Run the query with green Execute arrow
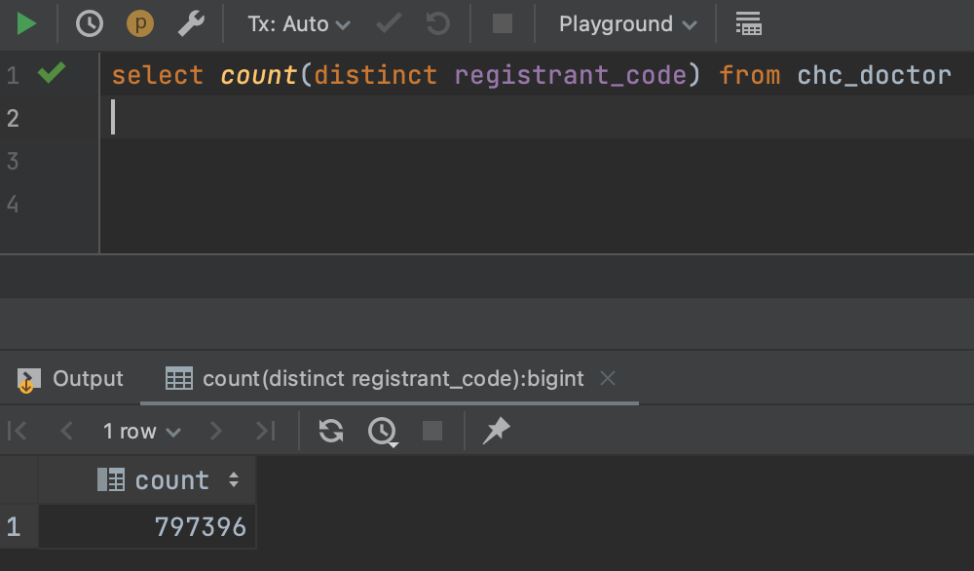The image size is (974, 571). pyautogui.click(x=26, y=24)
